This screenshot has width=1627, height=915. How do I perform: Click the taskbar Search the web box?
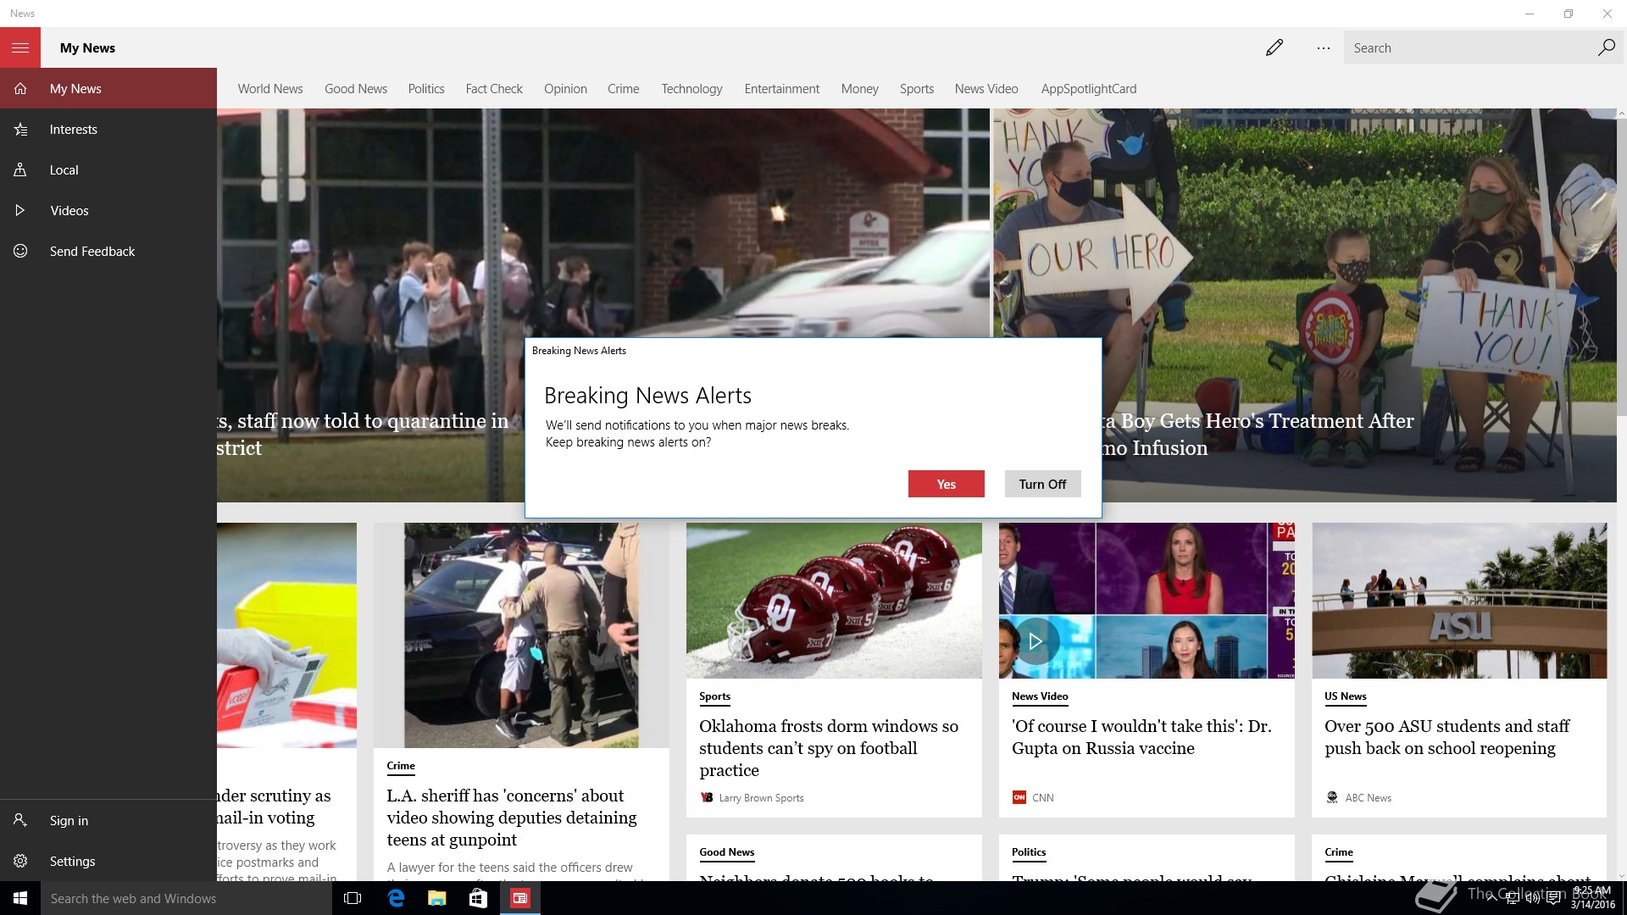(186, 898)
